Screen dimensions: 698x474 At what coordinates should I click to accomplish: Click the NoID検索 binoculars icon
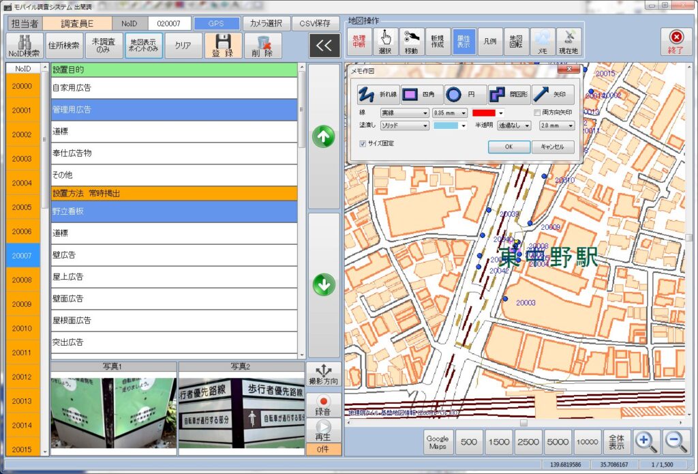(24, 46)
